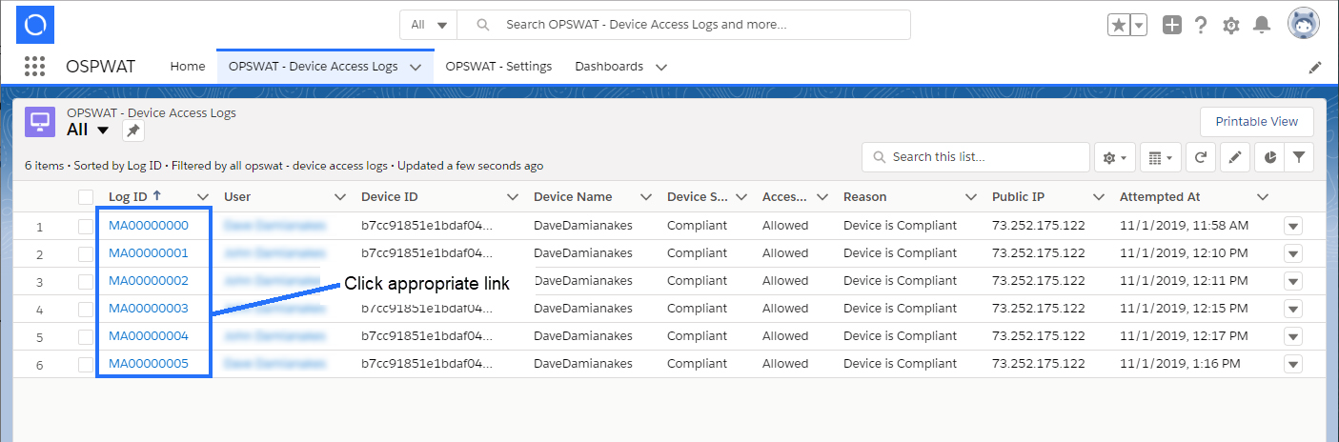Open user profile avatar
Screen dimensions: 1339x442
(1303, 25)
